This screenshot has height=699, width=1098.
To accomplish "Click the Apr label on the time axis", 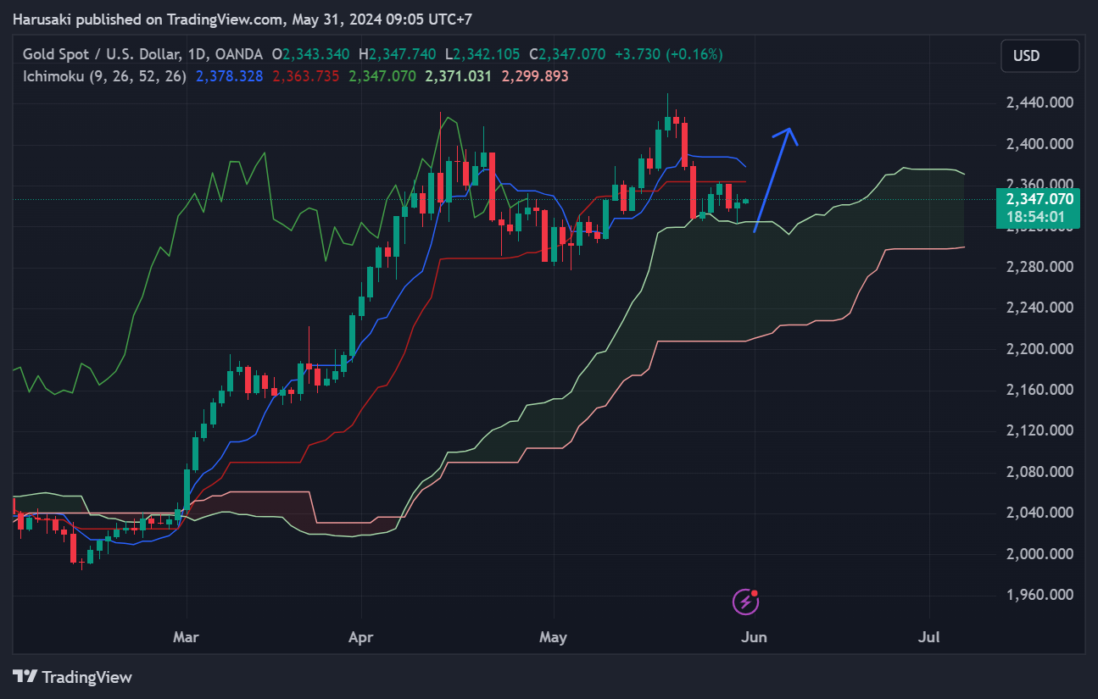I will (x=361, y=636).
